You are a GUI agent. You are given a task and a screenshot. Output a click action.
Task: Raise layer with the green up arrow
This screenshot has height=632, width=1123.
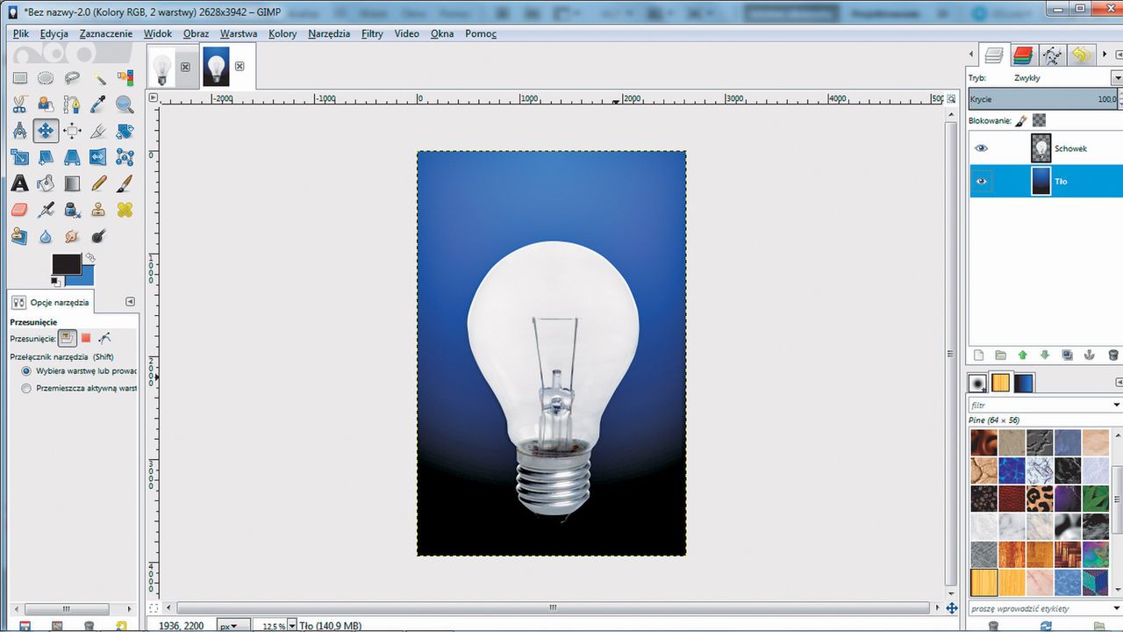pyautogui.click(x=1022, y=355)
